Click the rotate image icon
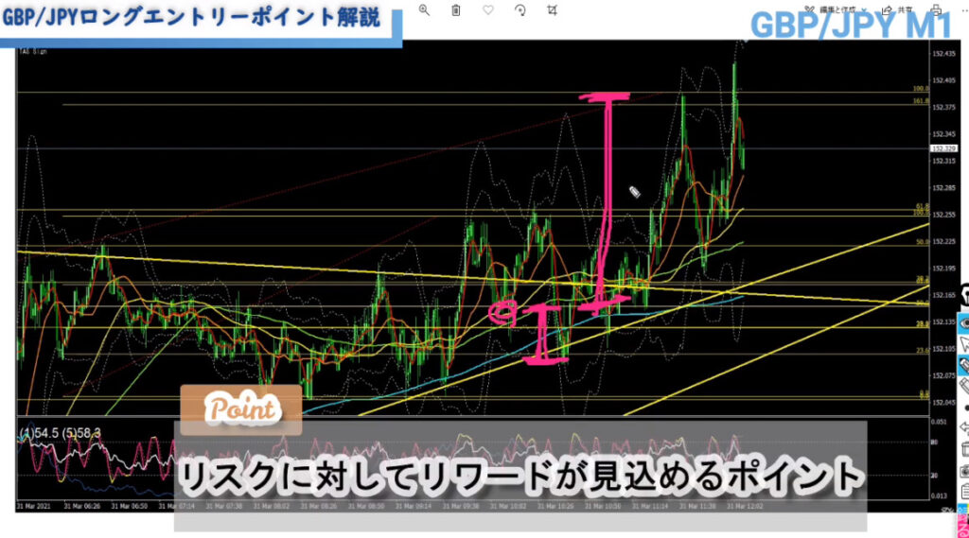Screen dimensions: 969x538 (x=520, y=9)
